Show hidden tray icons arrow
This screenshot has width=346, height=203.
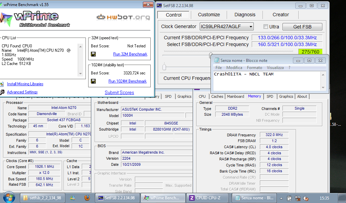[281, 198]
